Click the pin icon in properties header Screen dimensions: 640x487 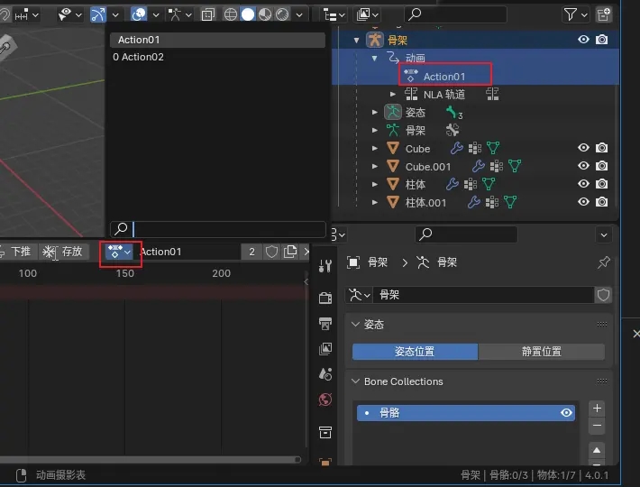604,262
